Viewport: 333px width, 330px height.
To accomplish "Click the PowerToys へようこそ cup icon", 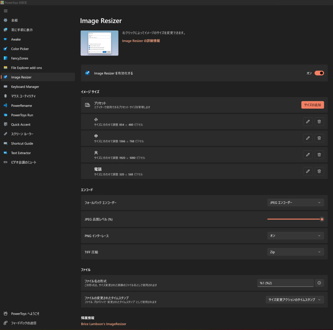I will (x=6, y=313).
